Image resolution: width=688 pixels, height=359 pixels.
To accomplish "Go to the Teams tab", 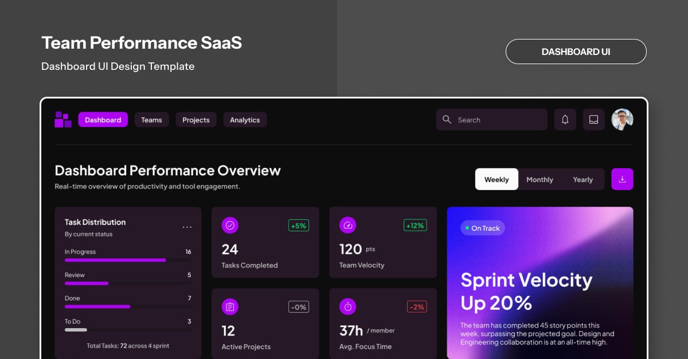I will click(151, 120).
